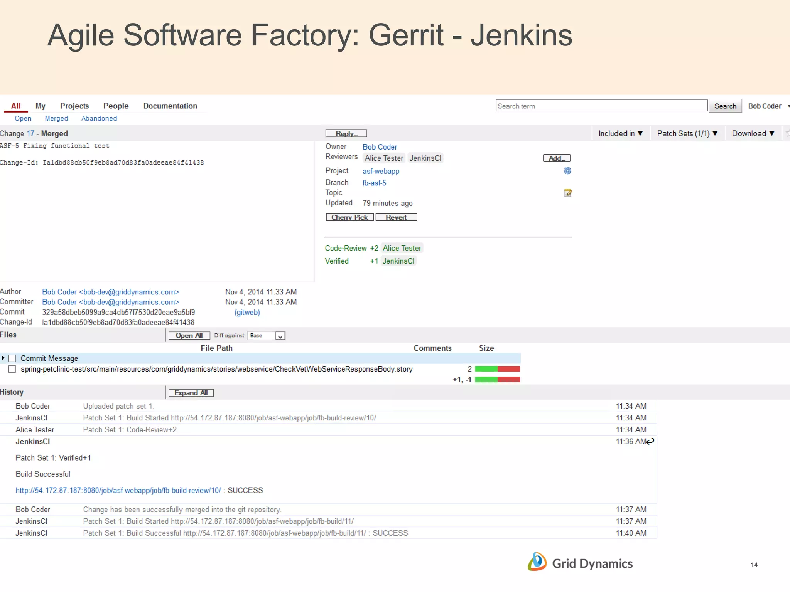Select the My tab

tap(41, 106)
